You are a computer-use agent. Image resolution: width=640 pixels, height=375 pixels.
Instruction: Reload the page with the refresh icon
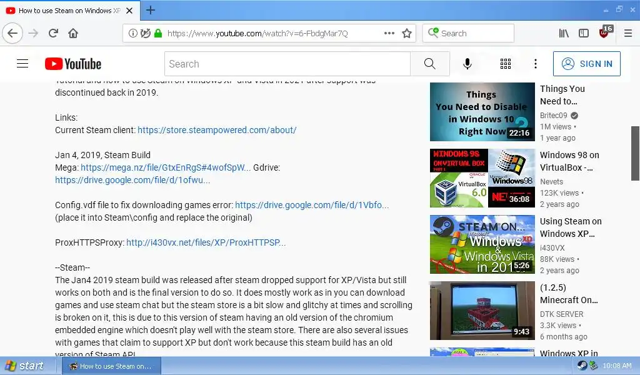point(53,33)
